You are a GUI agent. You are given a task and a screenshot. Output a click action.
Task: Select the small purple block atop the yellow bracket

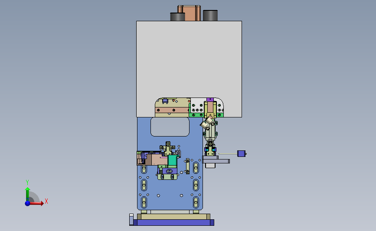click(210, 99)
